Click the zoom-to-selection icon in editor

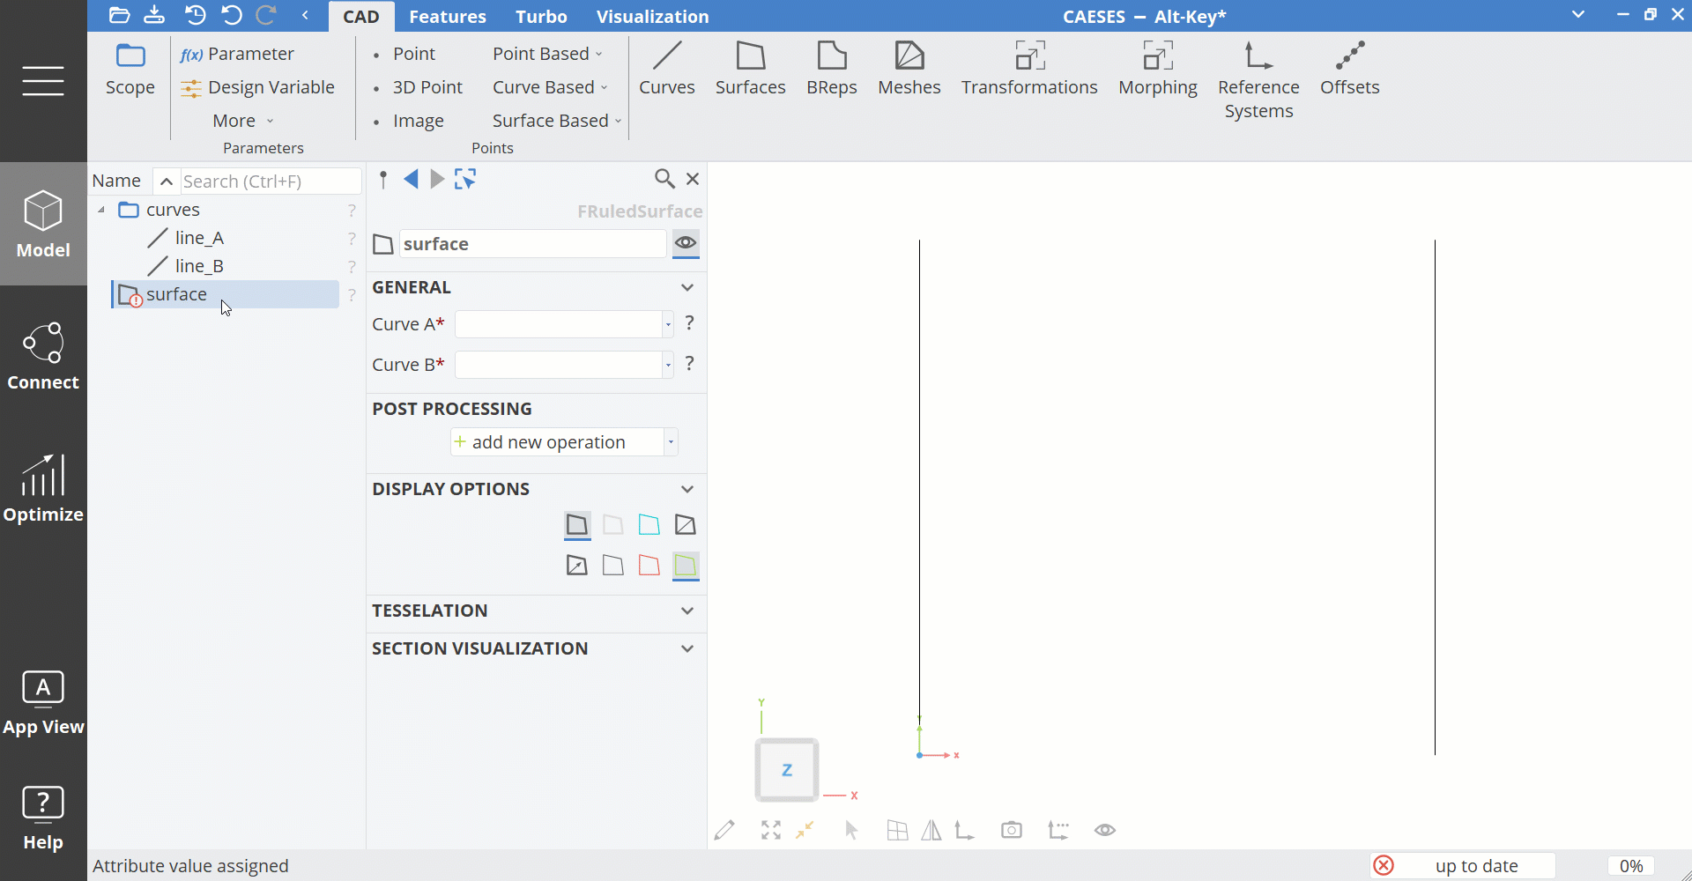465,180
